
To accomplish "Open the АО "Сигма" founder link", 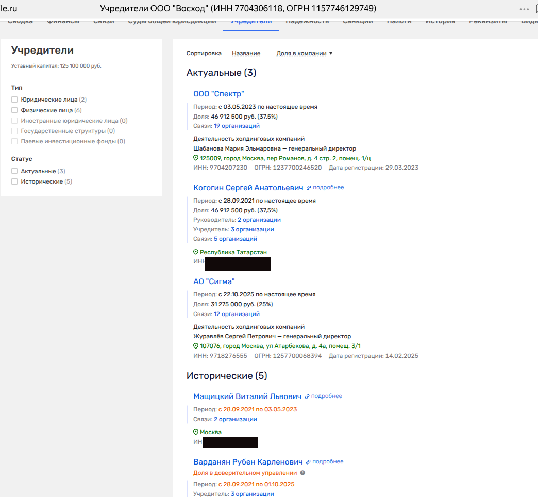I will pos(214,281).
